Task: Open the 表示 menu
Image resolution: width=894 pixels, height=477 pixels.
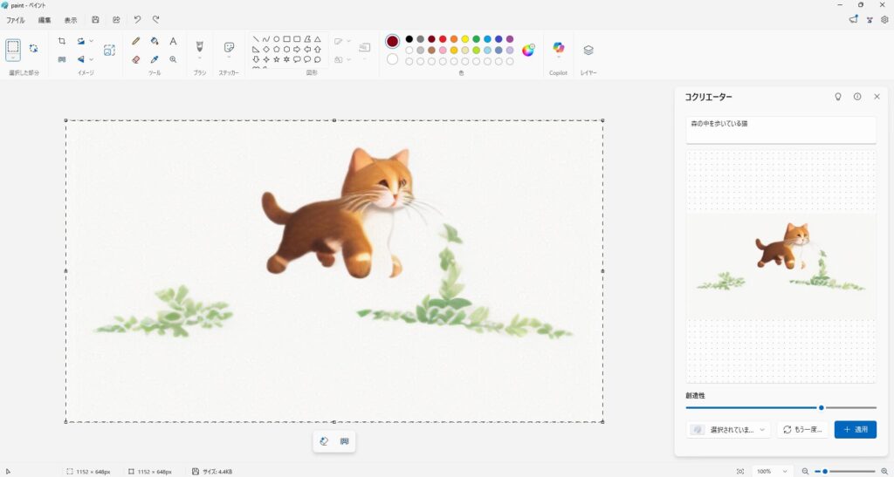Action: pyautogui.click(x=71, y=19)
